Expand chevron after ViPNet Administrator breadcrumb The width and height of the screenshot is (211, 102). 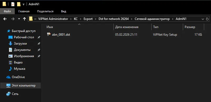71,19
